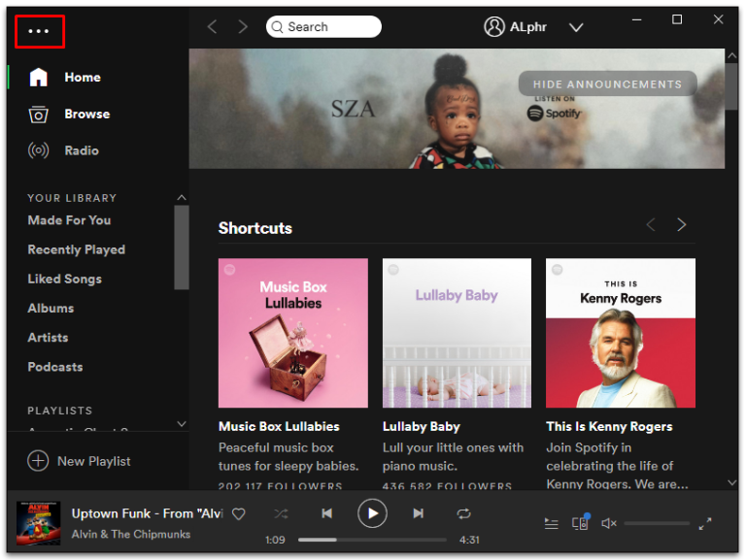Click the Lullaby Baby title link
The width and height of the screenshot is (746, 560).
[x=421, y=426]
